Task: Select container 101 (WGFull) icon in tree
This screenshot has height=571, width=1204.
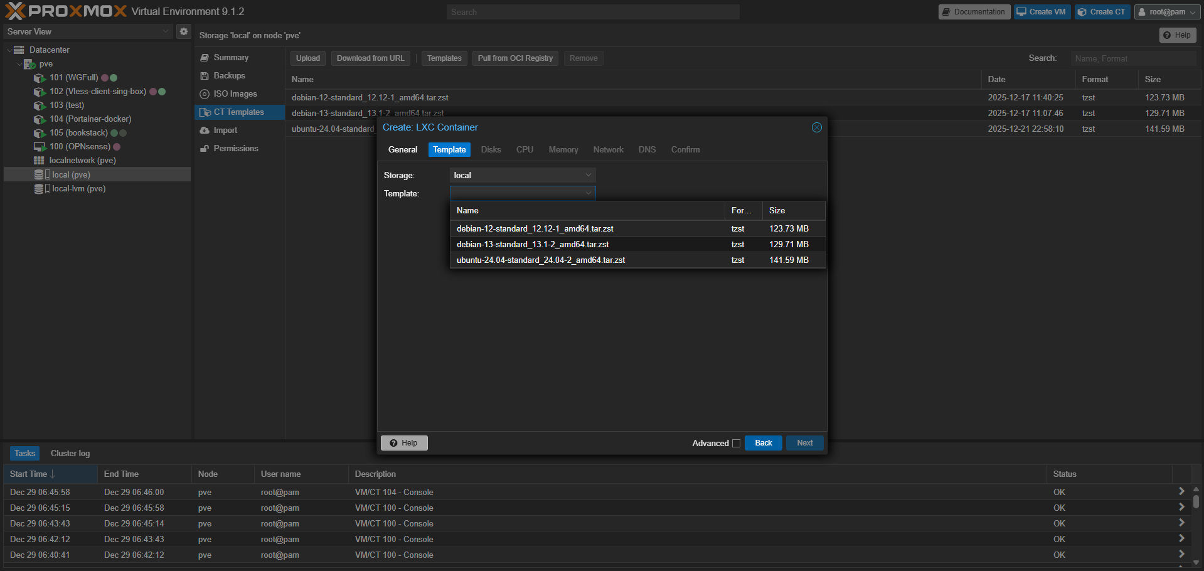Action: (40, 78)
